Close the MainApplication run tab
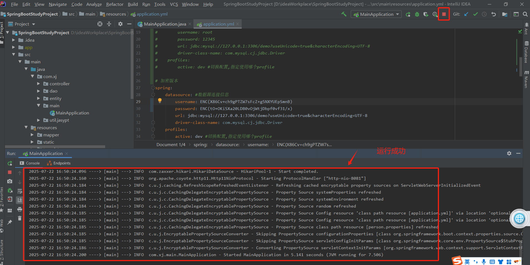 click(67, 154)
